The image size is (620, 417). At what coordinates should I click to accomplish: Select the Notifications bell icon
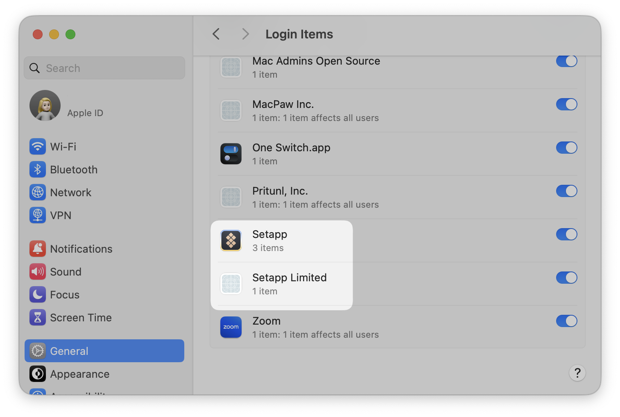point(37,249)
